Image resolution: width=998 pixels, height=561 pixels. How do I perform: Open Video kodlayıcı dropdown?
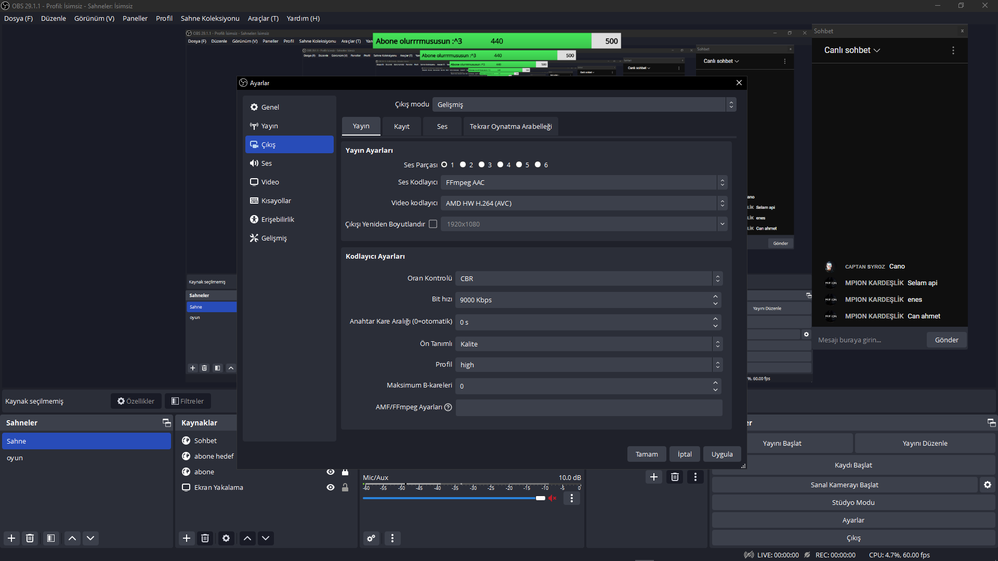click(583, 203)
